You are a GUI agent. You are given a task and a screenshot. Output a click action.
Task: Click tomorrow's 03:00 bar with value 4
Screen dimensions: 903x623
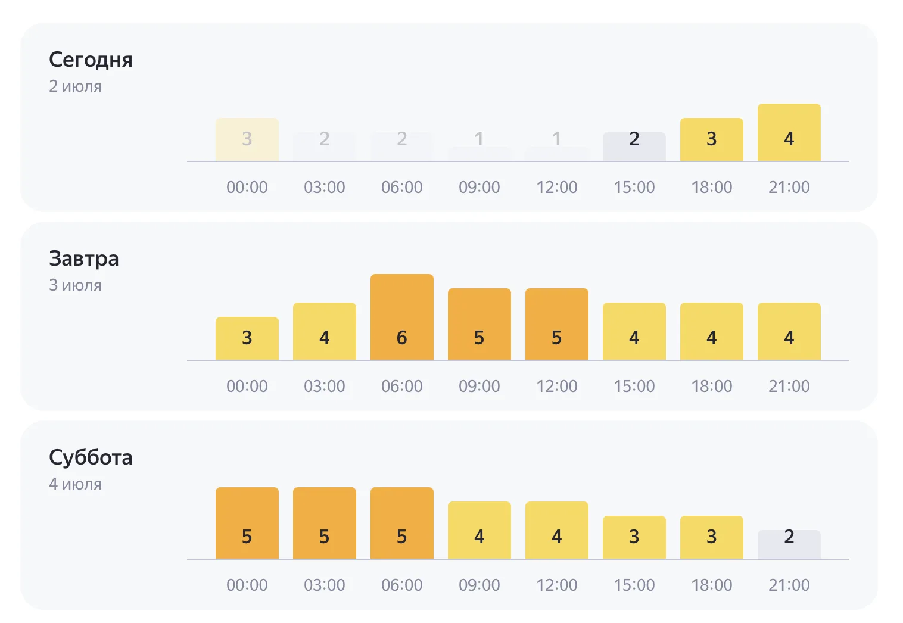point(324,331)
